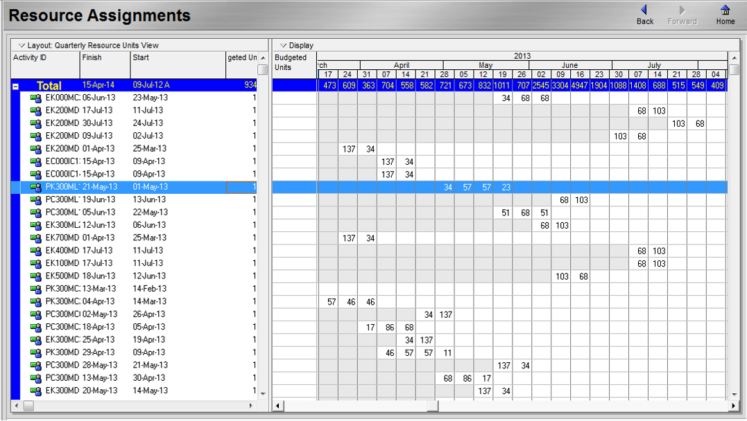Click assignment icon for PK300MC finishing 13-Mar-13
This screenshot has height=421, width=747.
pyautogui.click(x=36, y=289)
